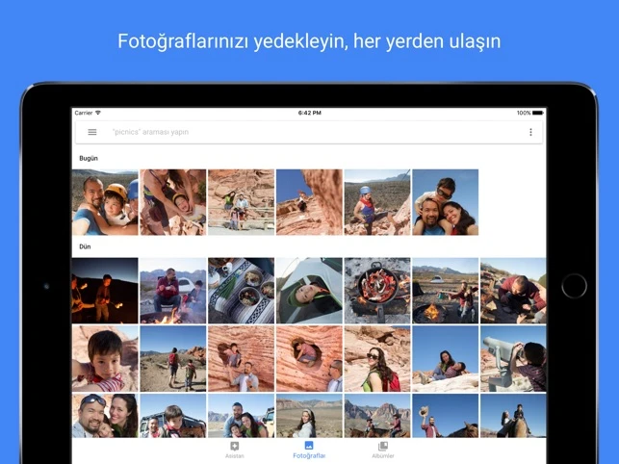This screenshot has width=619, height=464.
Task: Tap the Fotoğraflar tab icon
Action: [x=309, y=446]
